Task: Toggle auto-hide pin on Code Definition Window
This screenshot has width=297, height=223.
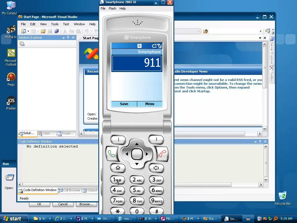Action: pyautogui.click(x=260, y=141)
